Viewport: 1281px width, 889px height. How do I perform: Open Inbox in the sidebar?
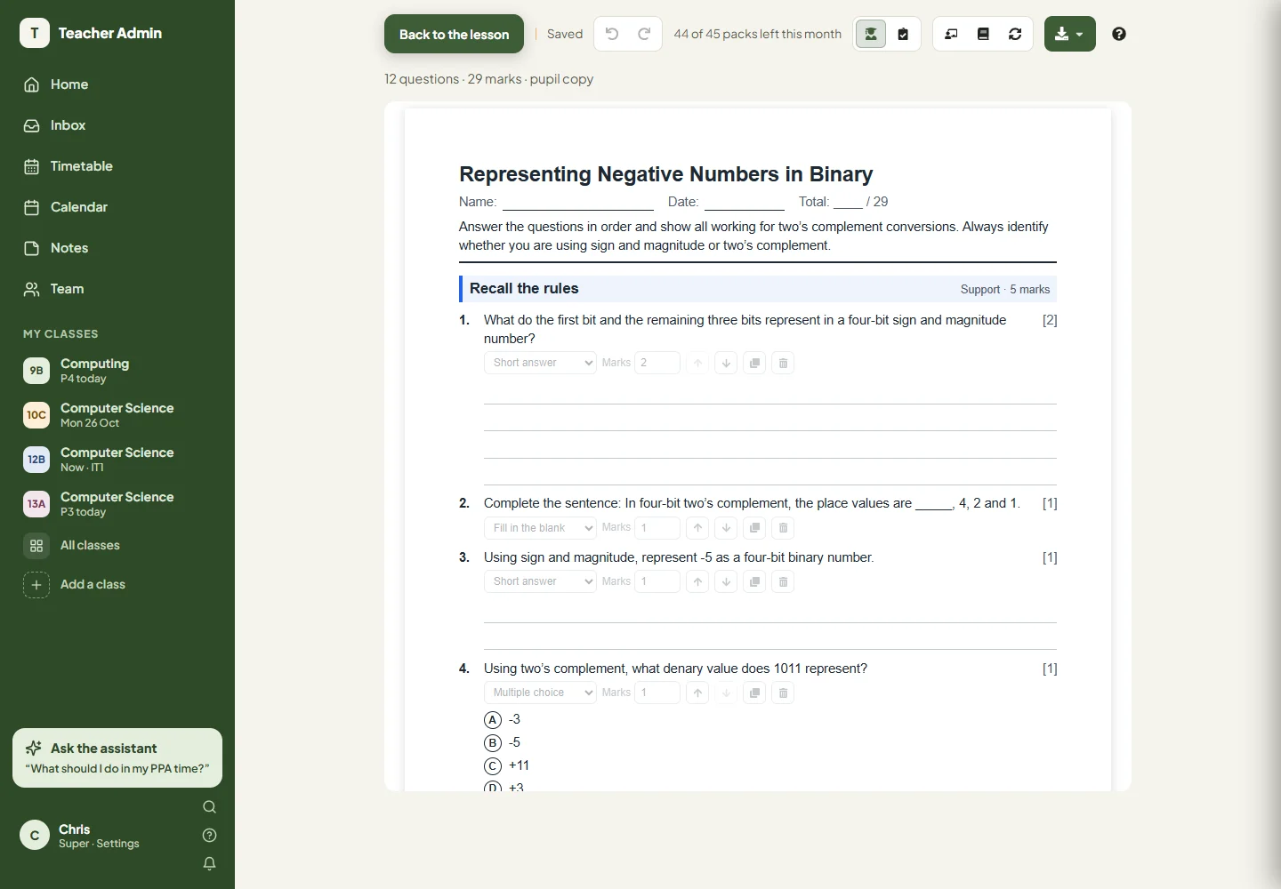[x=117, y=125]
